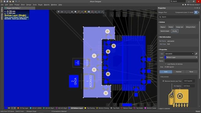This screenshot has height=113, width=201.
Task: Click the Panels button at bottom right
Action: 198,111
